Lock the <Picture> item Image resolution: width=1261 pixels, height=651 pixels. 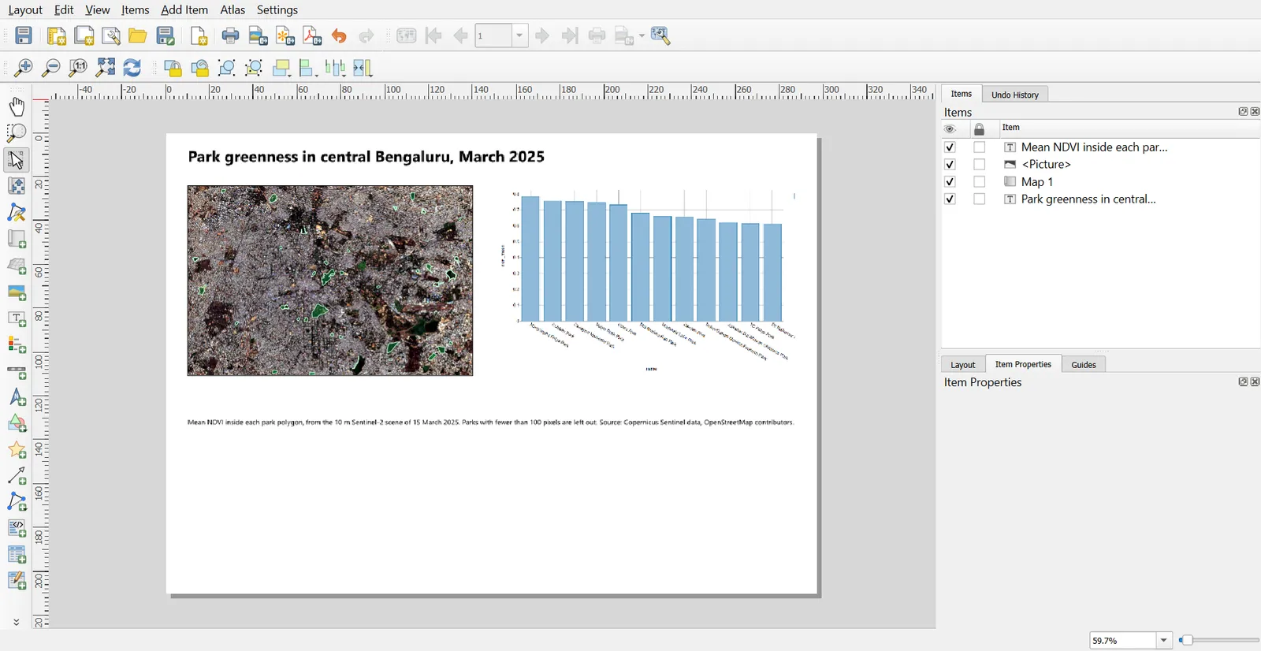[x=980, y=165]
